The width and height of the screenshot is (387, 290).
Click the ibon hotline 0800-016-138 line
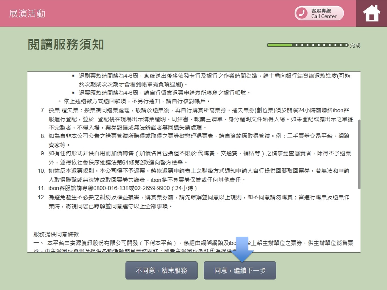pyautogui.click(x=117, y=188)
